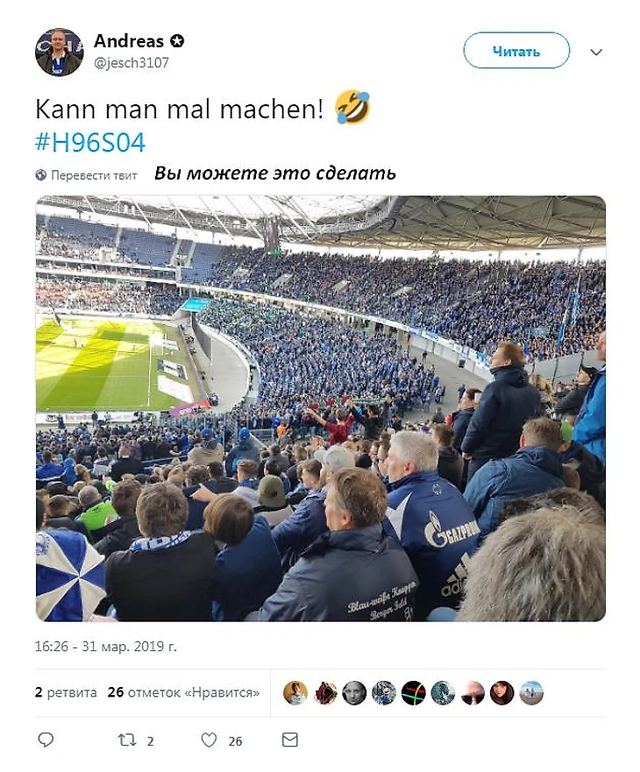This screenshot has height=772, width=640.
Task: Click the 2 ретвита count
Action: [66, 692]
